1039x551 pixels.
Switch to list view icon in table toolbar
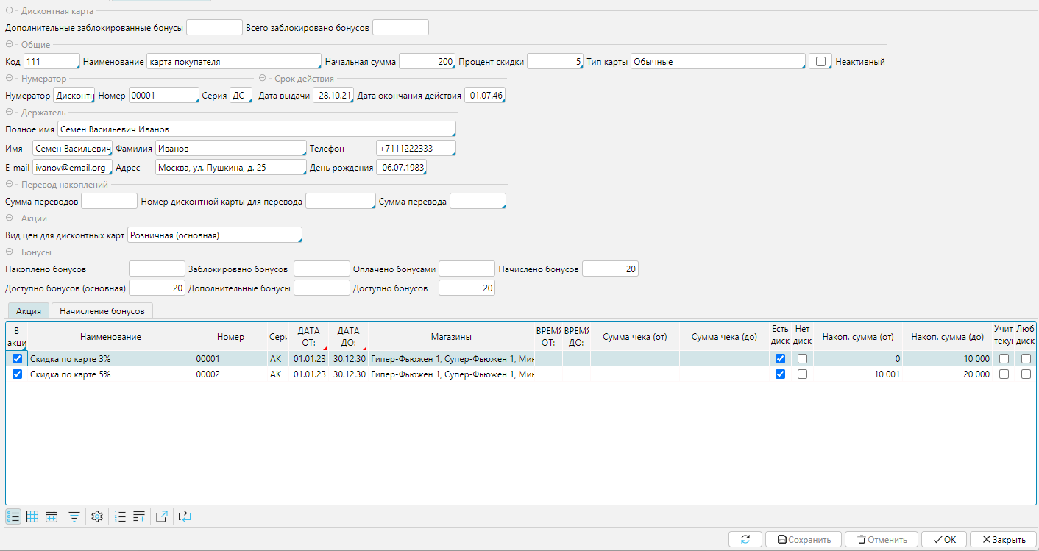13,516
